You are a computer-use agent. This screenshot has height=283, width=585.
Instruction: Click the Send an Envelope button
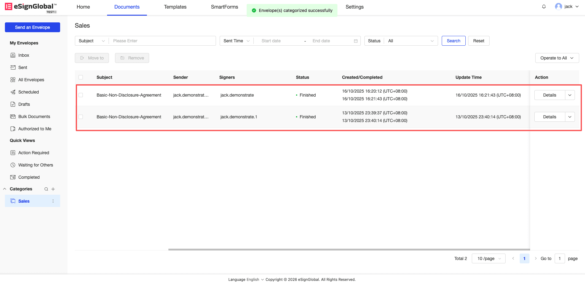[33, 27]
